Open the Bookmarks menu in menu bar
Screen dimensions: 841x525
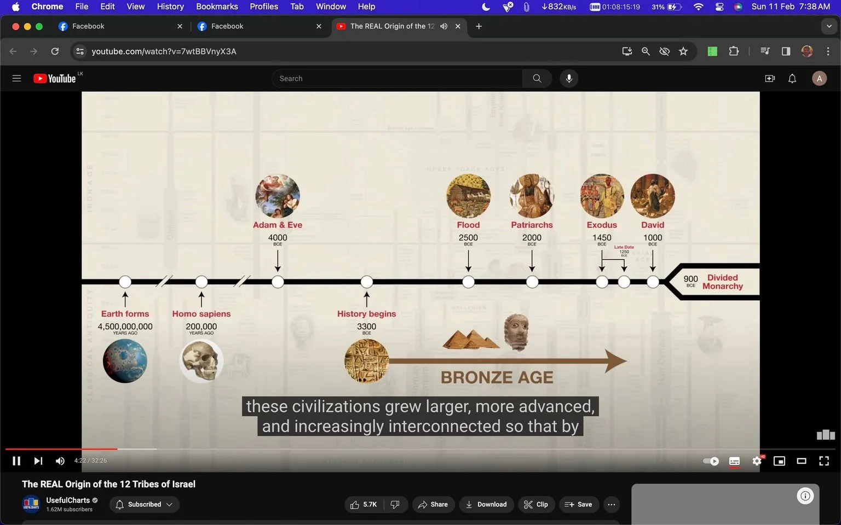point(217,7)
